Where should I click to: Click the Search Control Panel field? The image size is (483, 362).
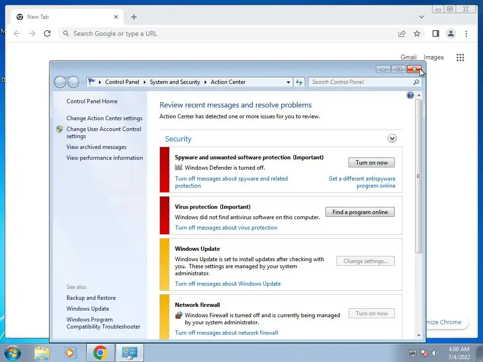pos(365,82)
